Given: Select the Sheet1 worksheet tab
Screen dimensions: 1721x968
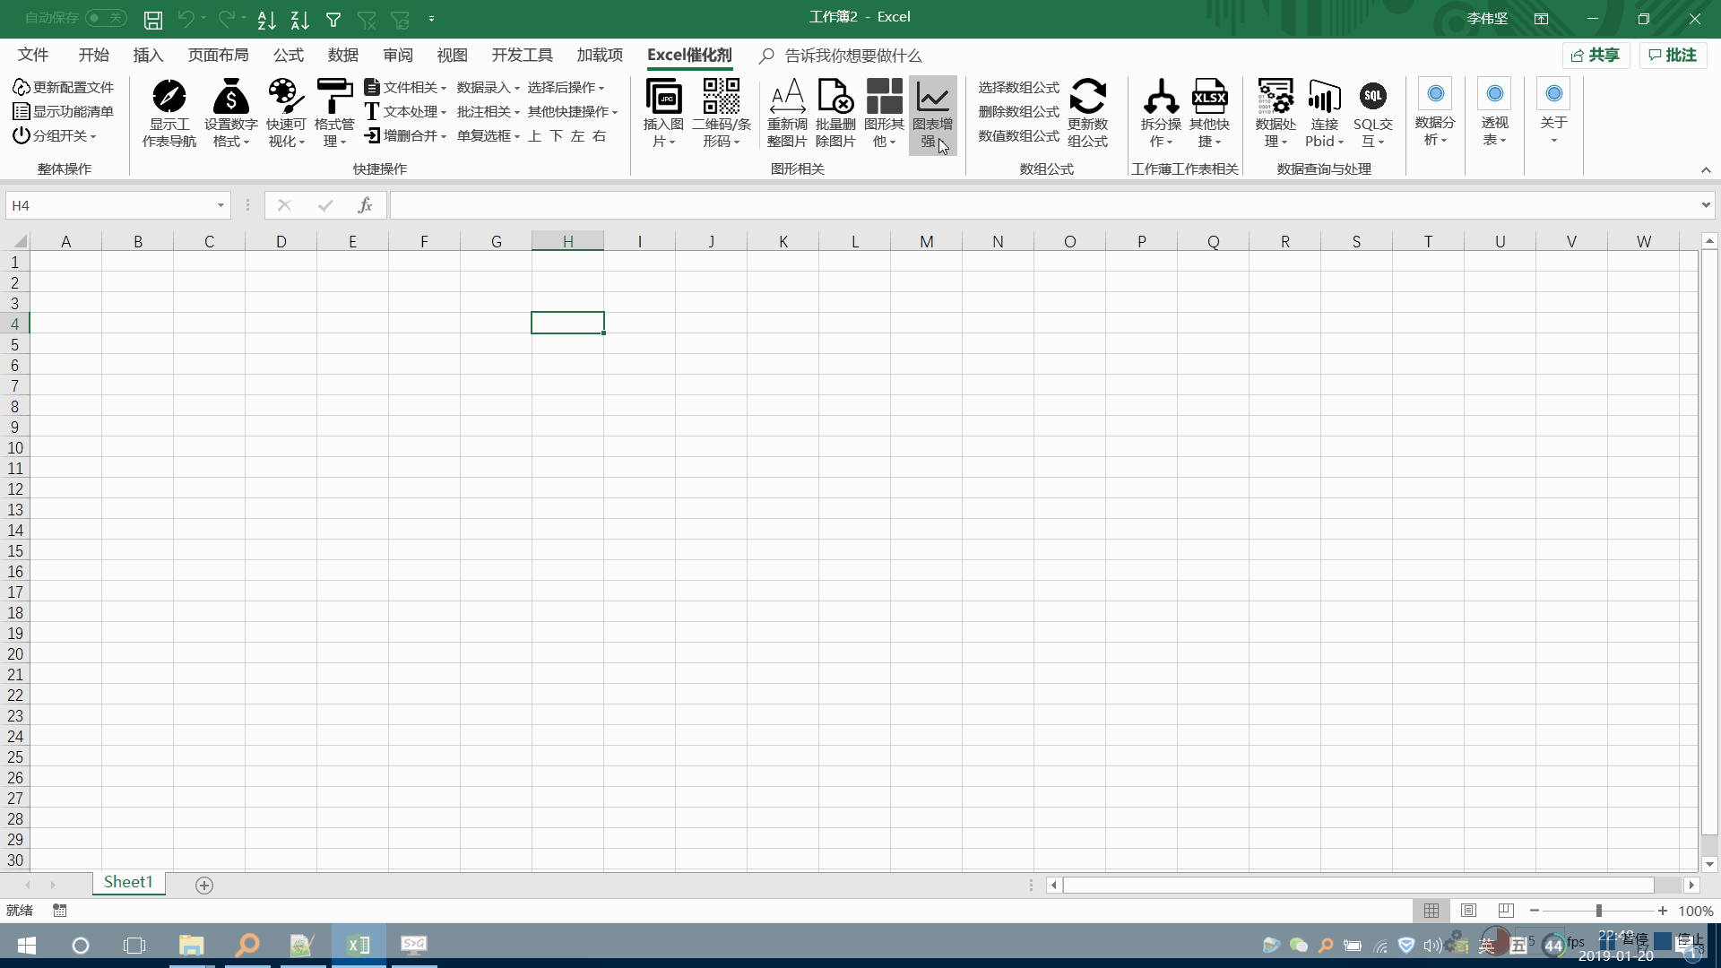Looking at the screenshot, I should pos(128,882).
